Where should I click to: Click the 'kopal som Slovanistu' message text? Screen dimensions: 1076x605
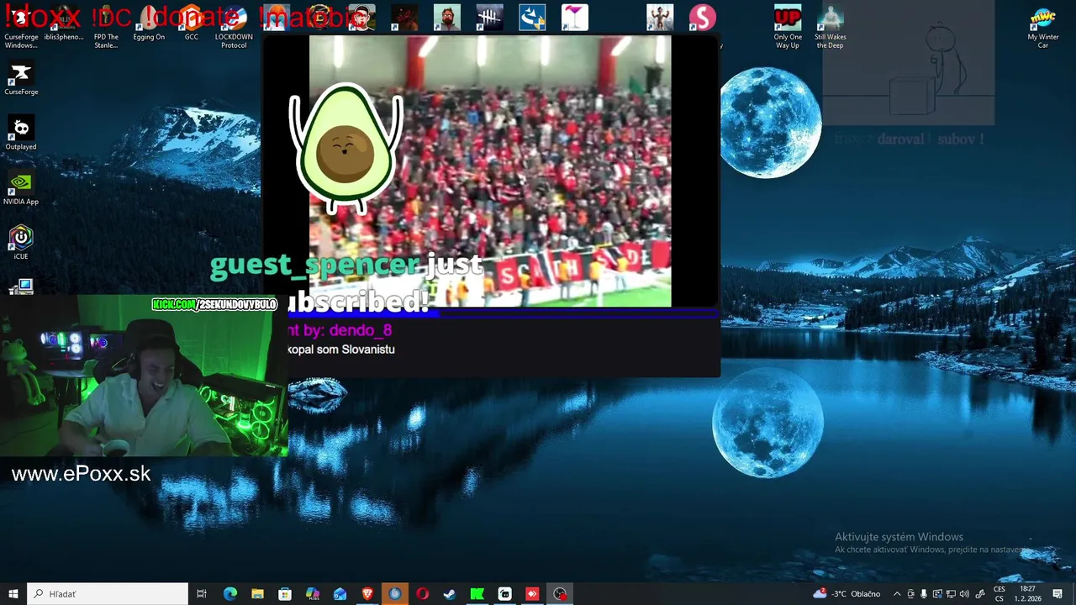click(x=341, y=350)
